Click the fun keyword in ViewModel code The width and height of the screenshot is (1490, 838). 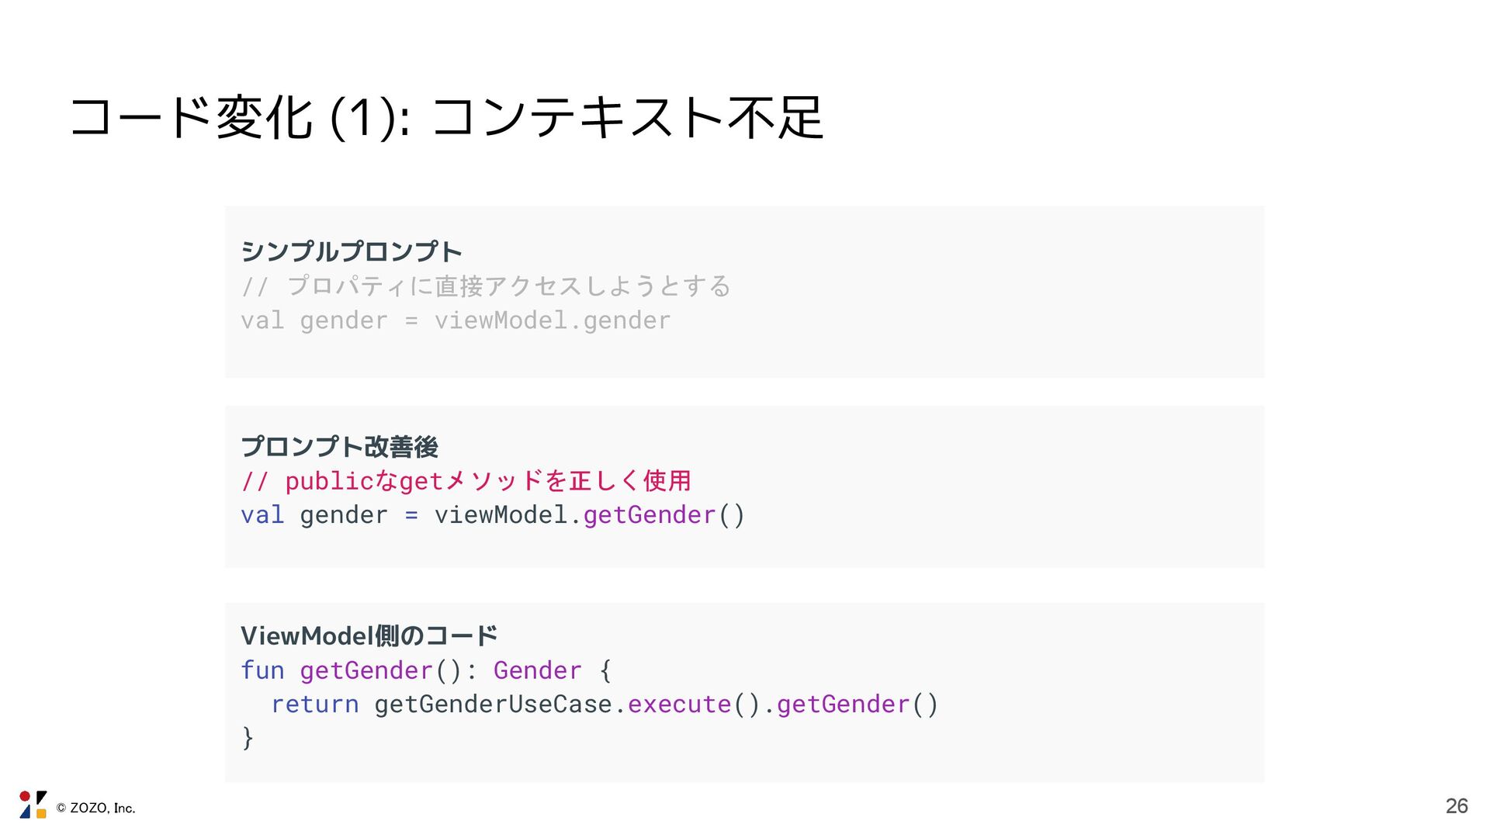(262, 670)
